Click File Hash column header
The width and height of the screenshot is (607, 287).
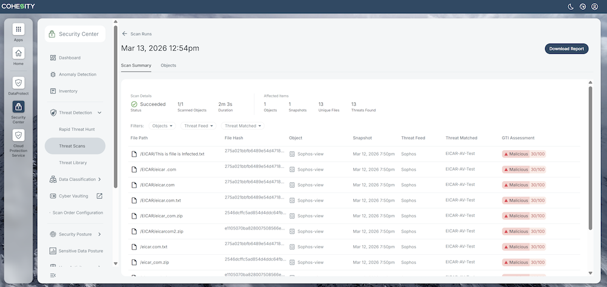point(234,138)
